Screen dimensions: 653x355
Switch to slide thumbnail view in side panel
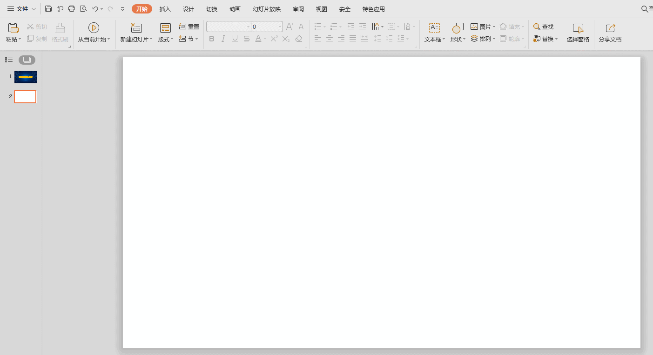click(27, 60)
